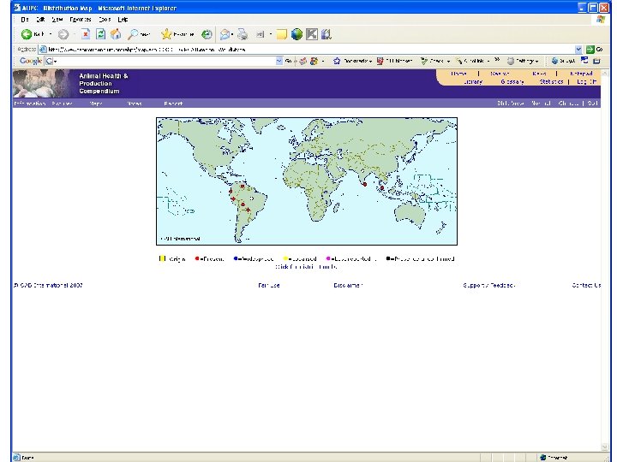Go to the browser Home page house icon
Image resolution: width=617 pixels, height=462 pixels.
116,34
